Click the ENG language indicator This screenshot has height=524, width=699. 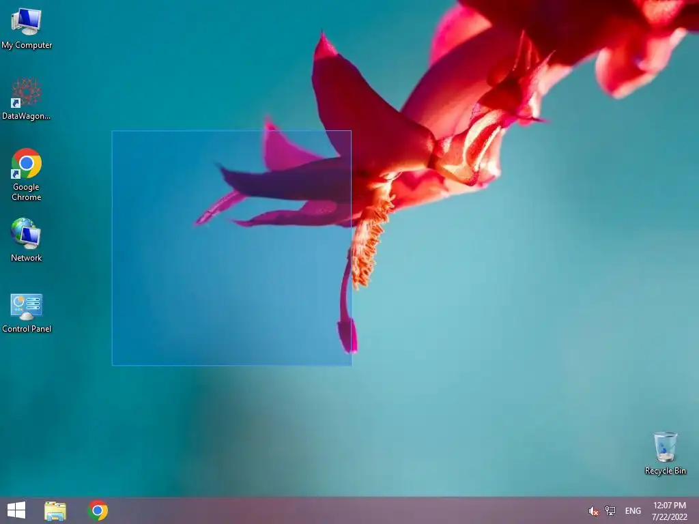click(633, 511)
